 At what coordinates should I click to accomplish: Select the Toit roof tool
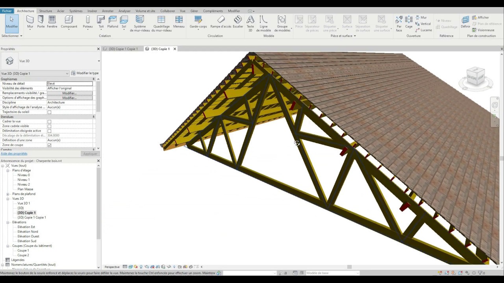(x=101, y=22)
